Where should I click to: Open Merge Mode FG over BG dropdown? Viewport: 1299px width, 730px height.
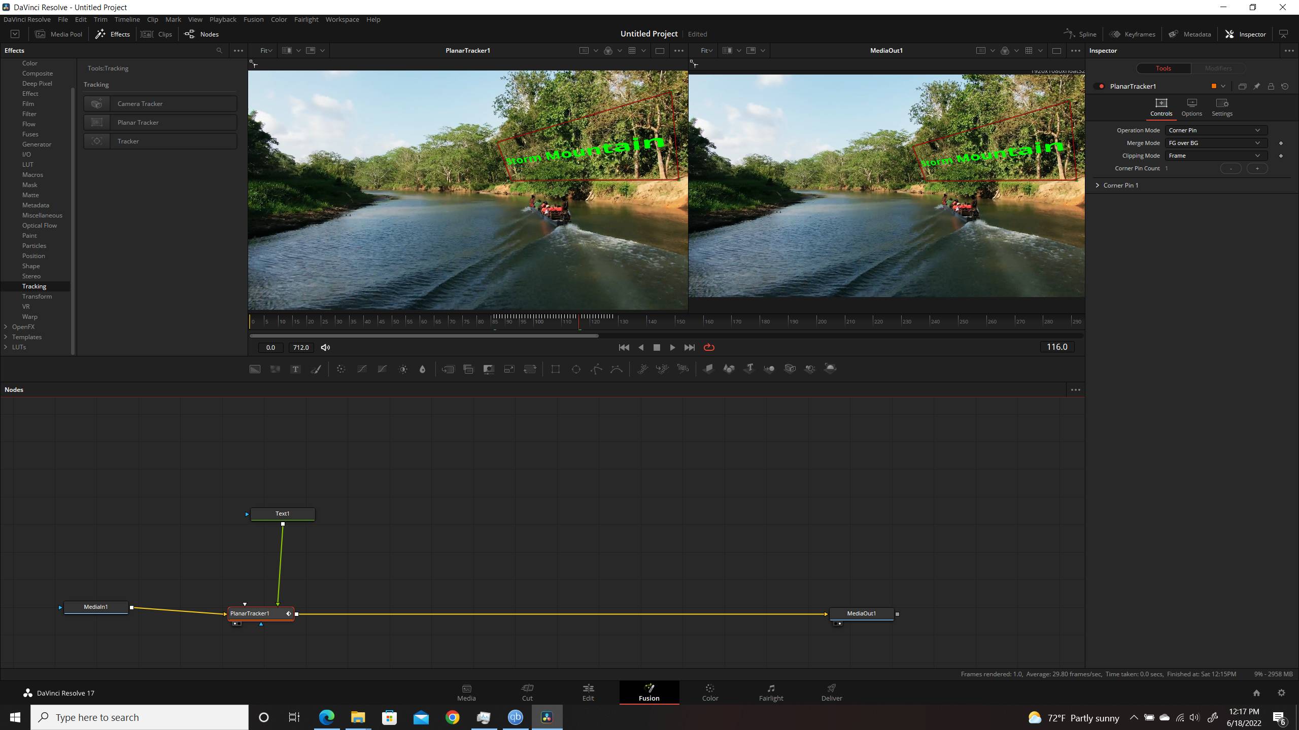click(x=1216, y=143)
